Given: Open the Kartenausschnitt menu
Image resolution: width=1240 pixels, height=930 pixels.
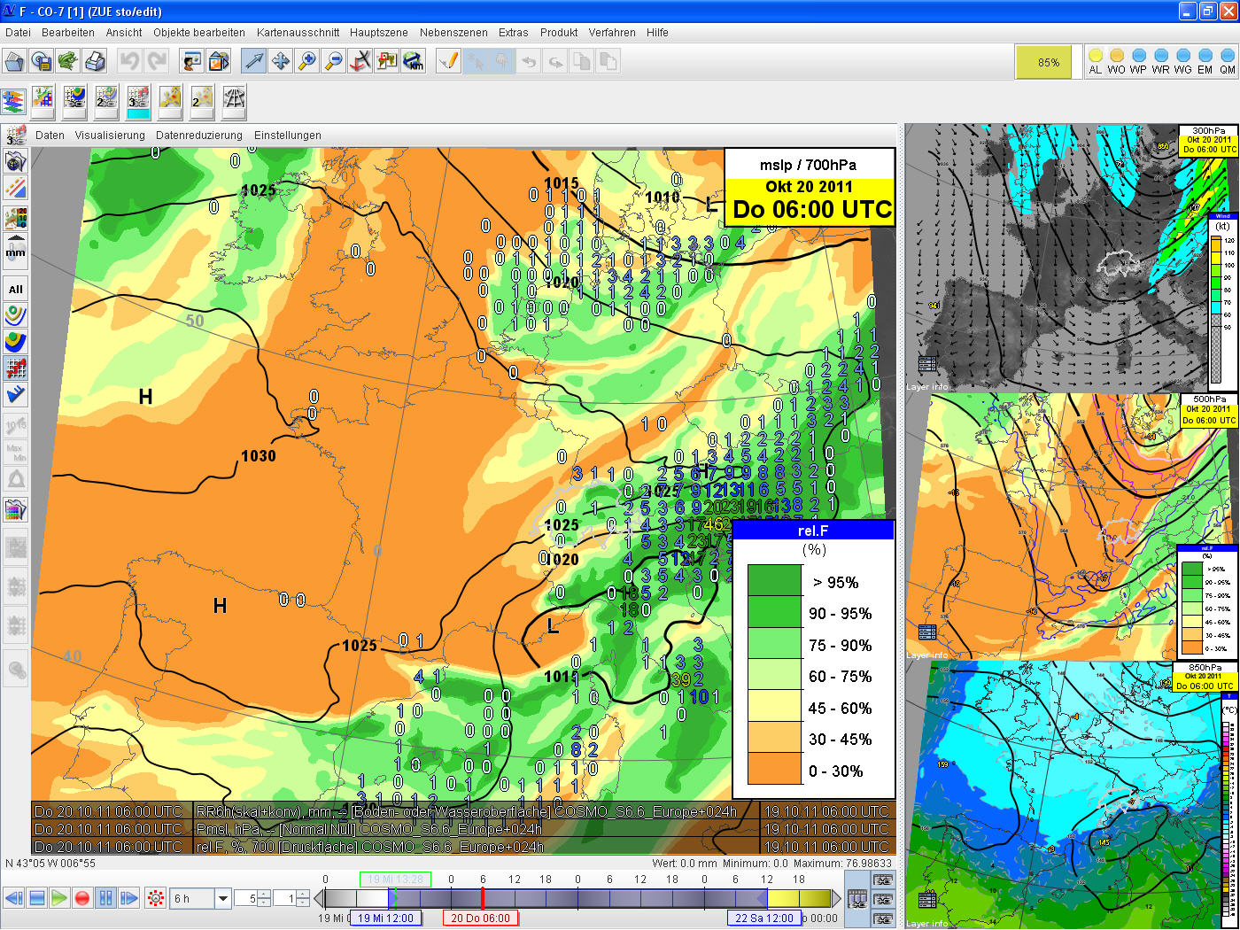Looking at the screenshot, I should pos(298,33).
